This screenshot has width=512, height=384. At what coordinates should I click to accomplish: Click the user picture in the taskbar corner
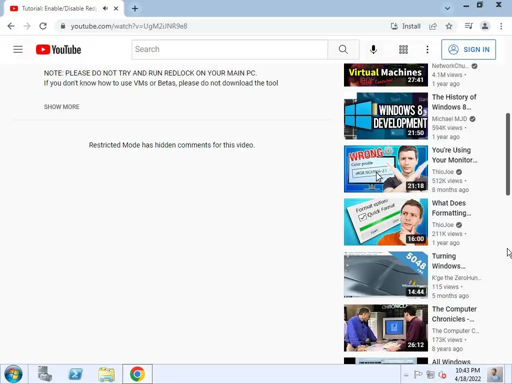point(494,374)
